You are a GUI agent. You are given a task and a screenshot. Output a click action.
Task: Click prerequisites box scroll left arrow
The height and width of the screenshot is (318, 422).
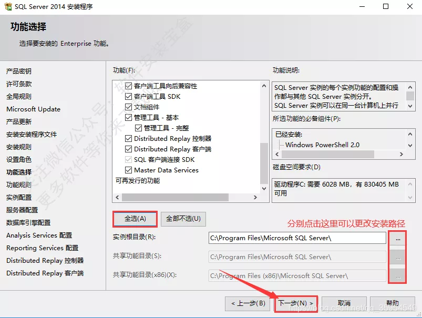point(277,155)
